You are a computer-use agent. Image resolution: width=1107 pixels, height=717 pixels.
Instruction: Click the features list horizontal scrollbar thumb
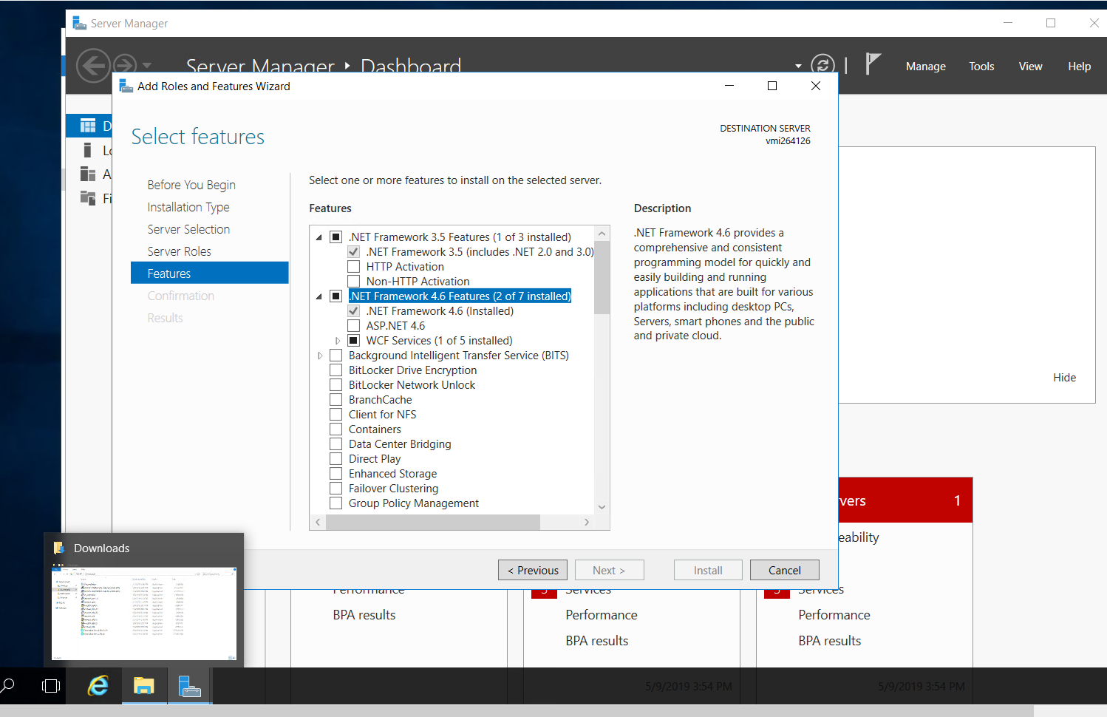(x=433, y=522)
